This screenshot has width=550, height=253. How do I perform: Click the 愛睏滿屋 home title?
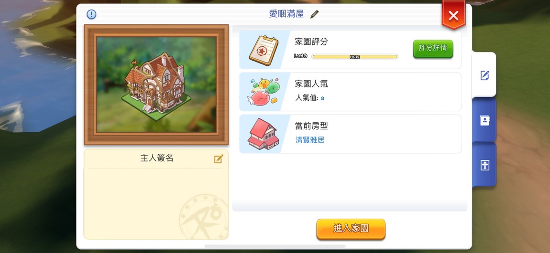286,14
